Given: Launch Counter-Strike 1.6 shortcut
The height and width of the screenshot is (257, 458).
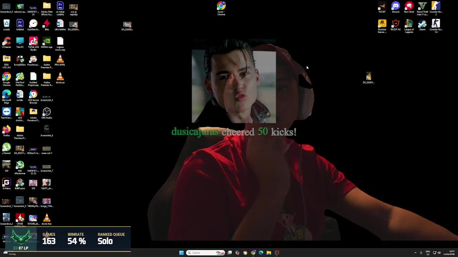Looking at the screenshot, I should point(435,26).
